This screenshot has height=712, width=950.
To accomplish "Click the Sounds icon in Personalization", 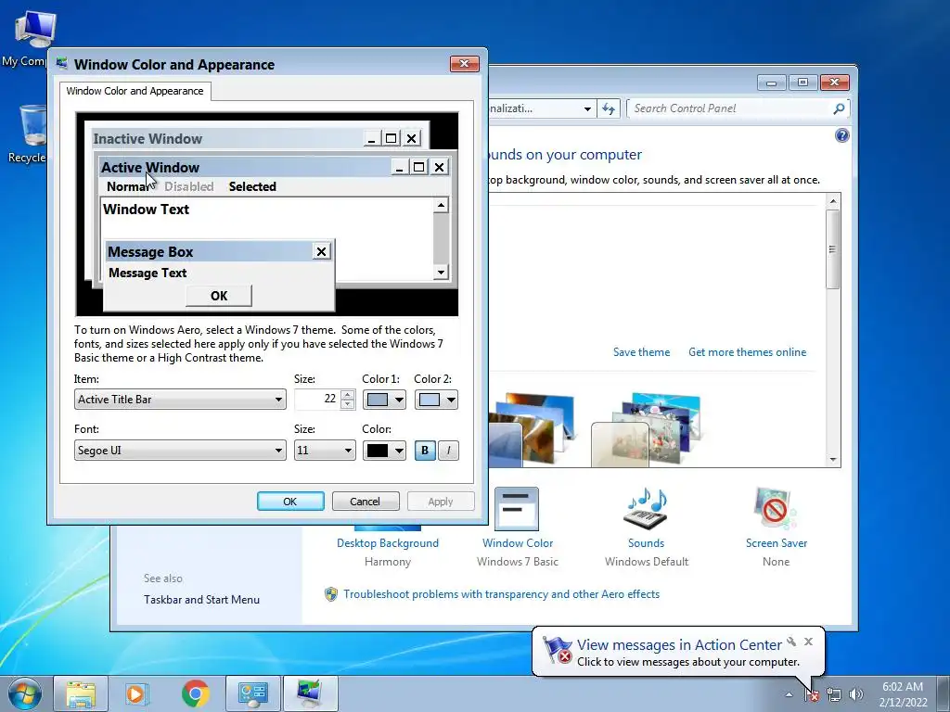I will (x=646, y=509).
